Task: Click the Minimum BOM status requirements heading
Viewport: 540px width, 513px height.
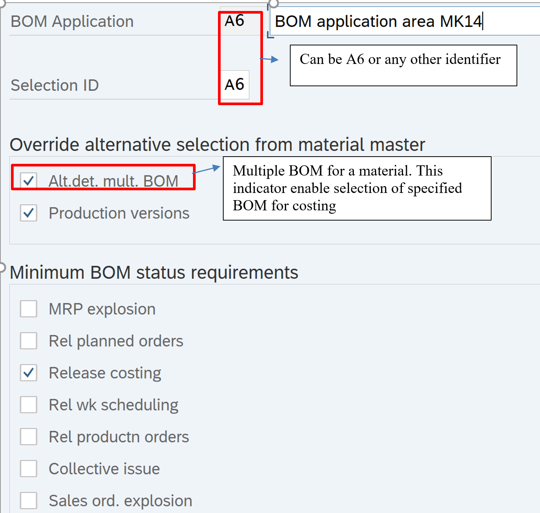Action: coord(154,272)
